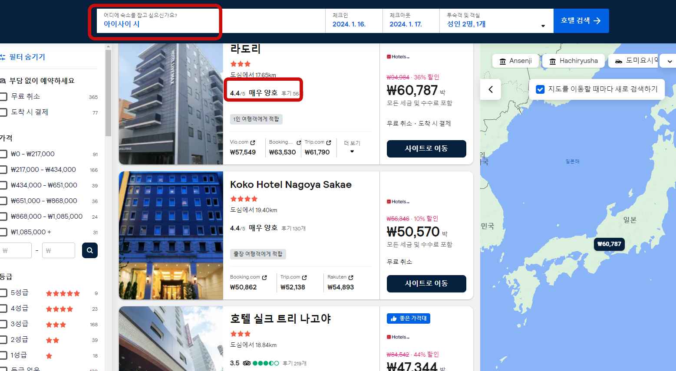The image size is (676, 371).
Task: Click the thumbs-up icon on 좋은 가격대 badge
Action: 393,318
